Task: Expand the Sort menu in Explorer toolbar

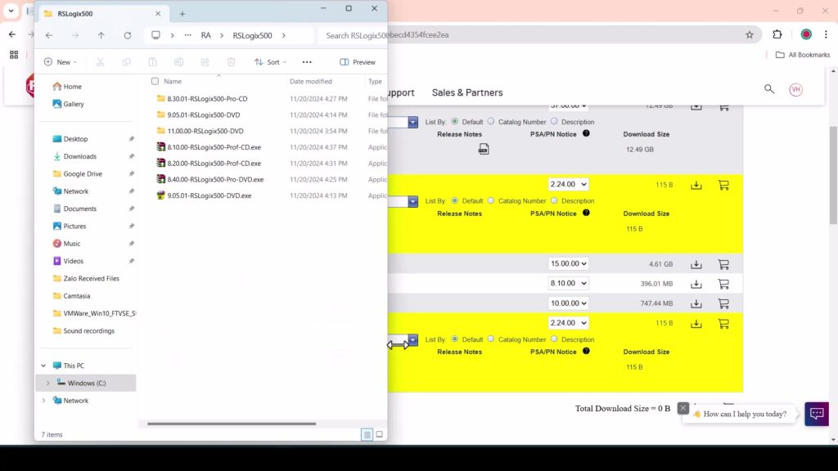Action: (x=270, y=62)
